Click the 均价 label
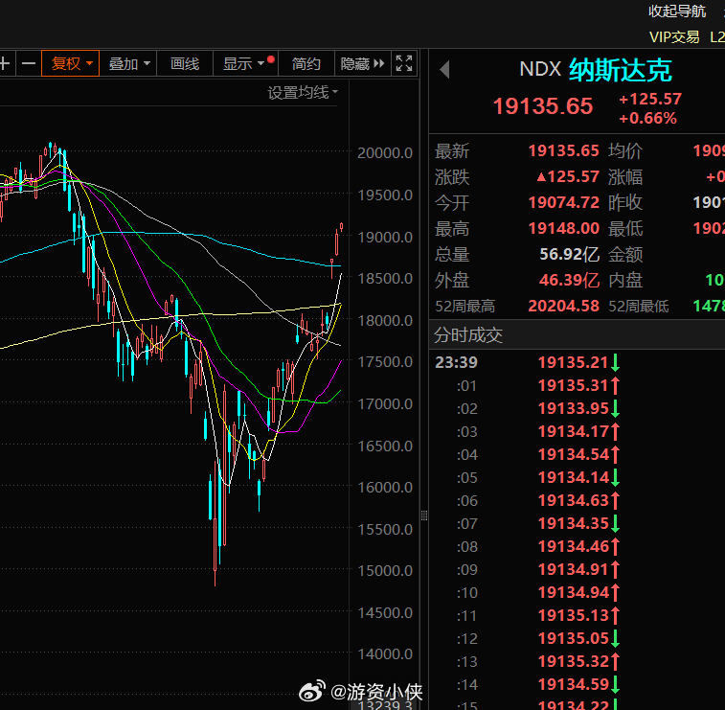Screen dimensions: 725x710 point(625,150)
